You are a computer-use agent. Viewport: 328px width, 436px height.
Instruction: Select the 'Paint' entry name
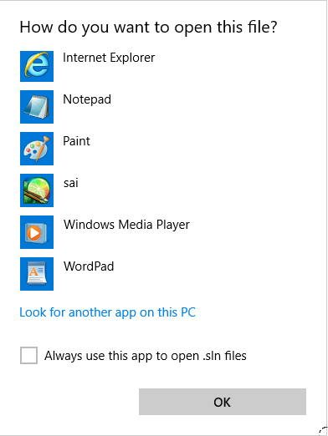(x=76, y=141)
